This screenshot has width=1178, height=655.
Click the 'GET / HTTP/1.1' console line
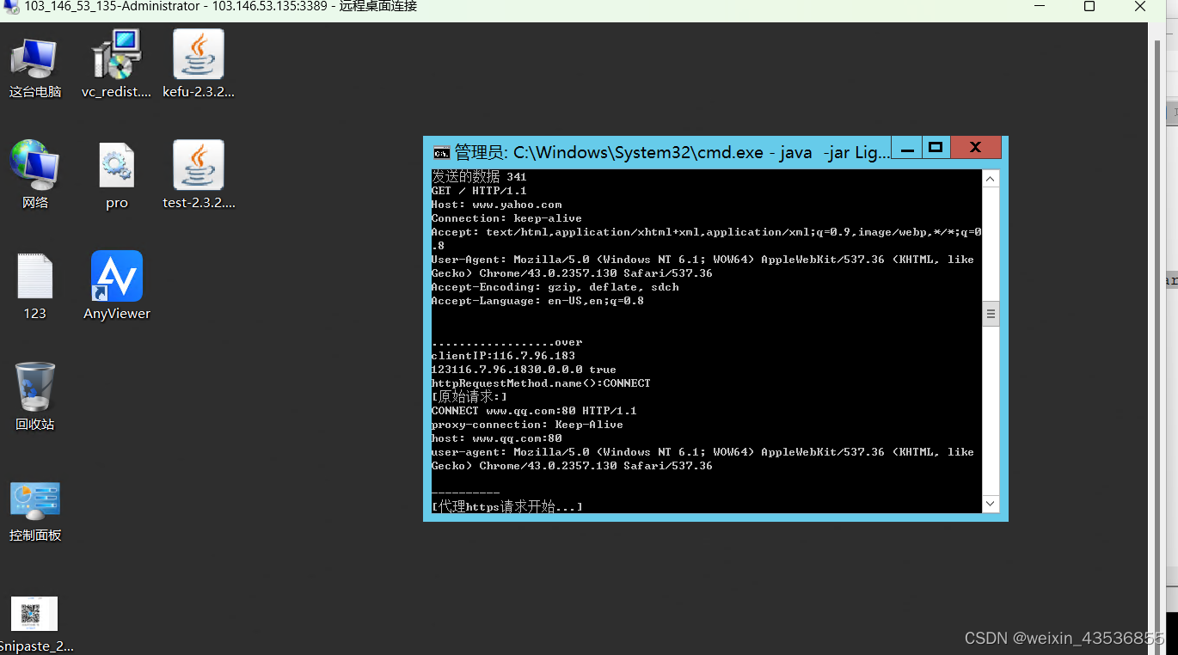(x=479, y=191)
